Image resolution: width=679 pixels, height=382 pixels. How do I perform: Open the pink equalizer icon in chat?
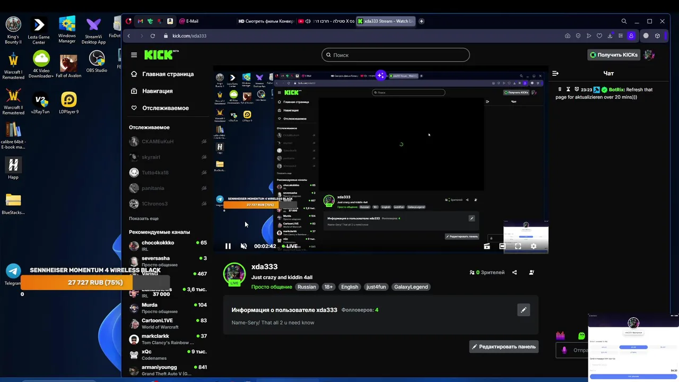(x=560, y=335)
